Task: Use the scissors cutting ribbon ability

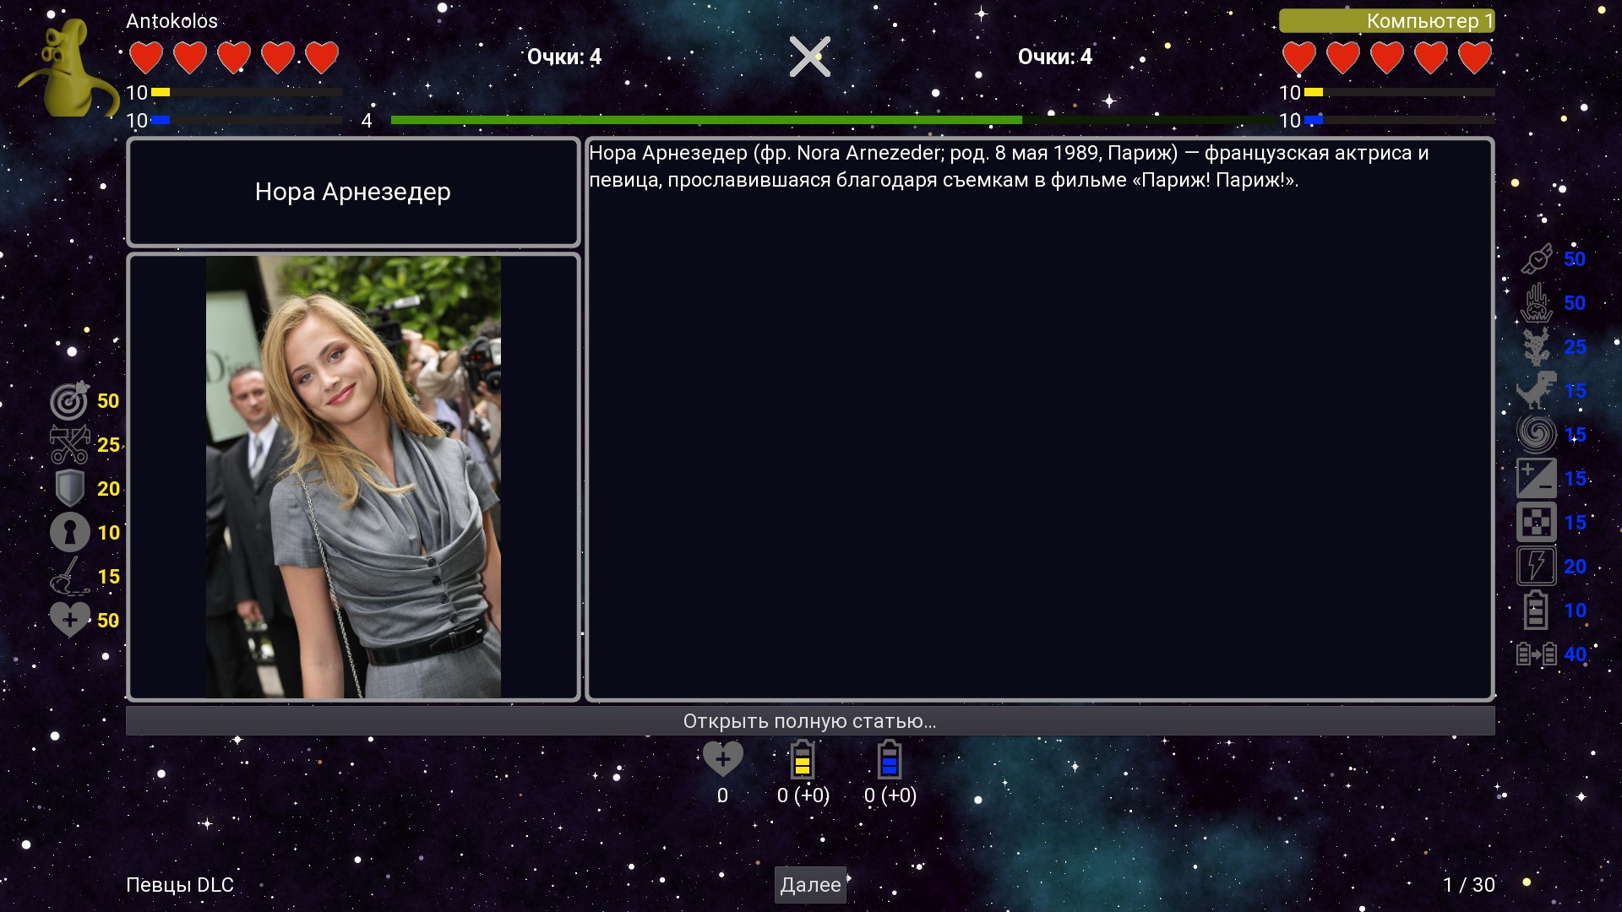Action: click(69, 445)
